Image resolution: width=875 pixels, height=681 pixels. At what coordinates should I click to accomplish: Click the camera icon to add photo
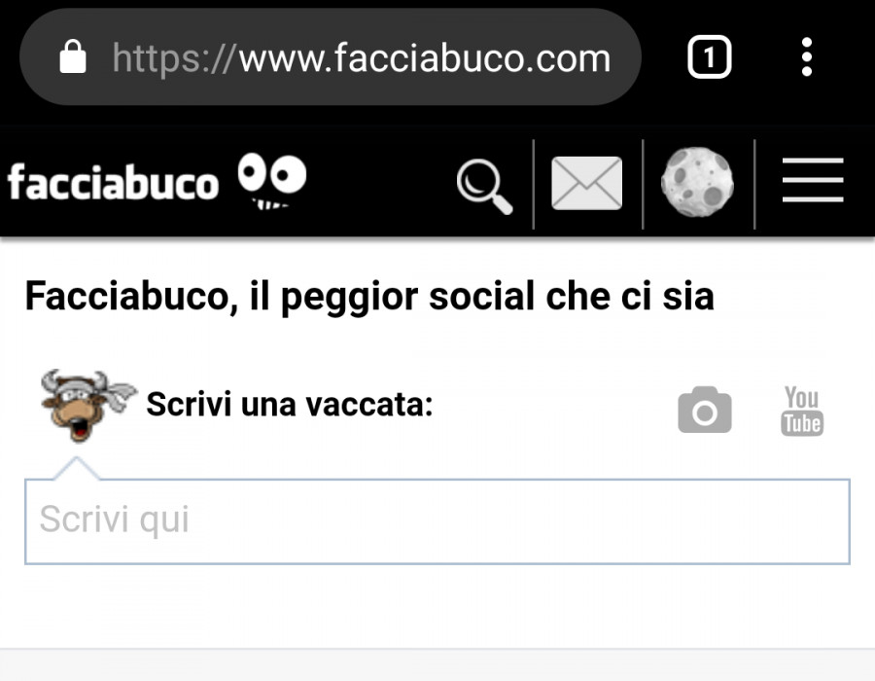coord(704,410)
